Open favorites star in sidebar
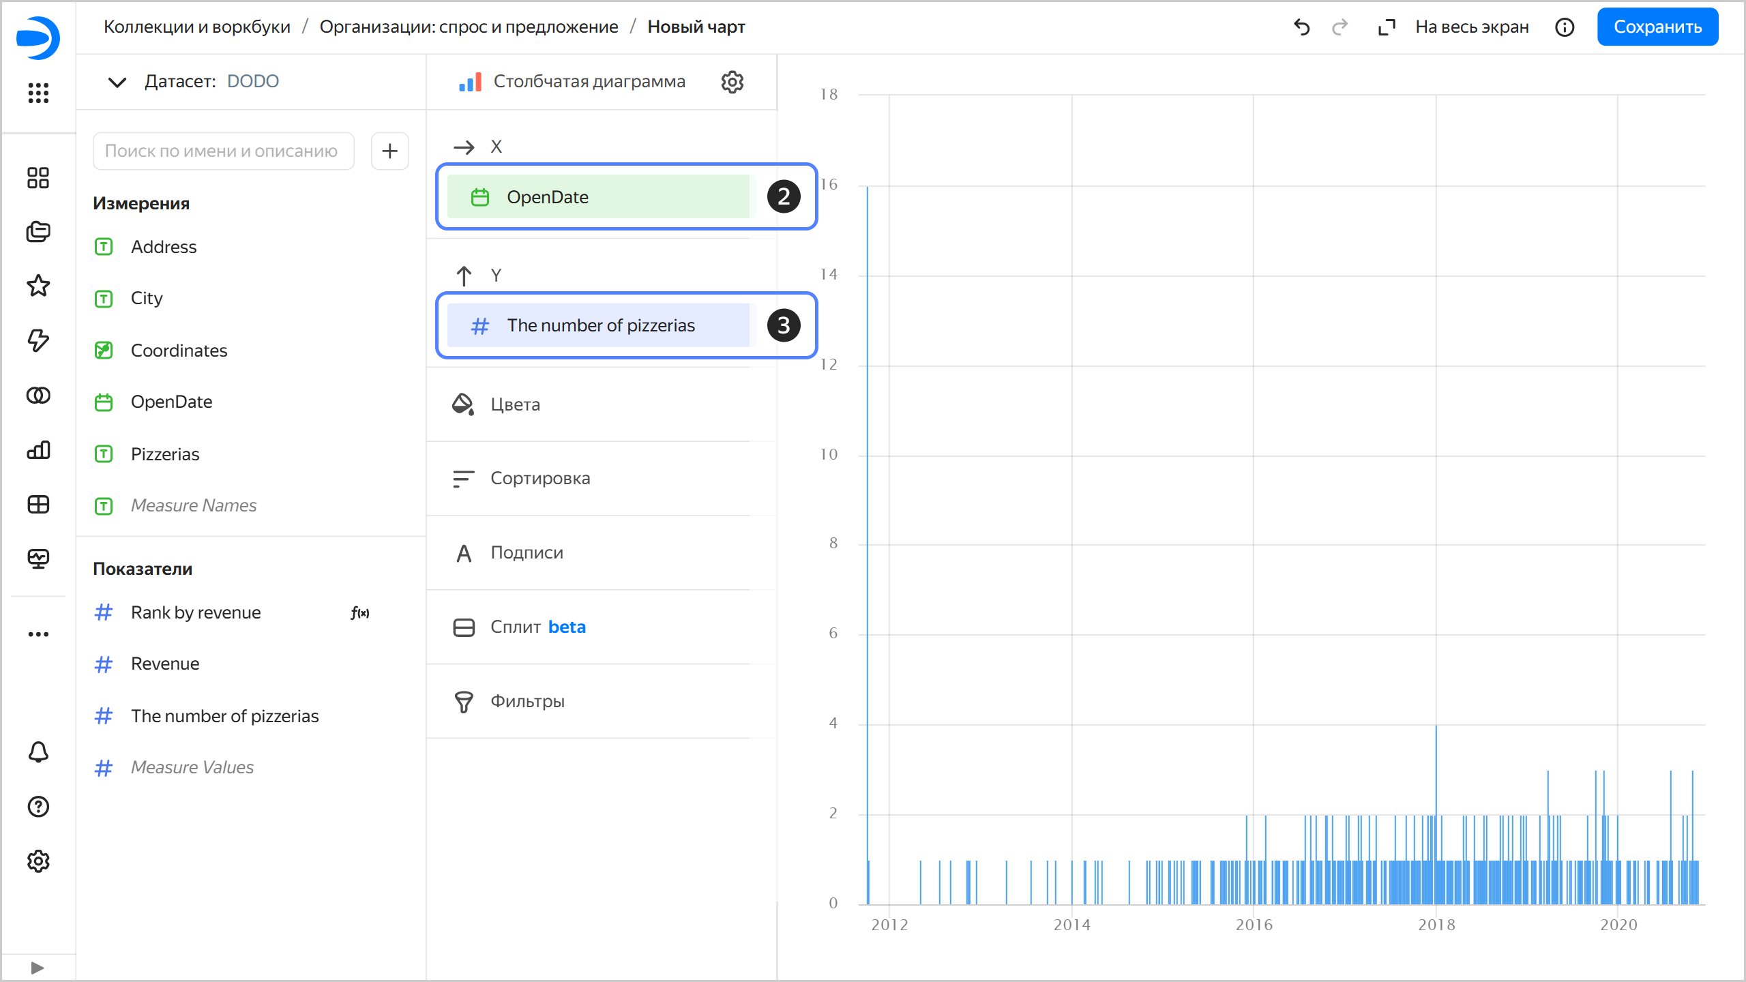Viewport: 1746px width, 982px height. tap(38, 286)
